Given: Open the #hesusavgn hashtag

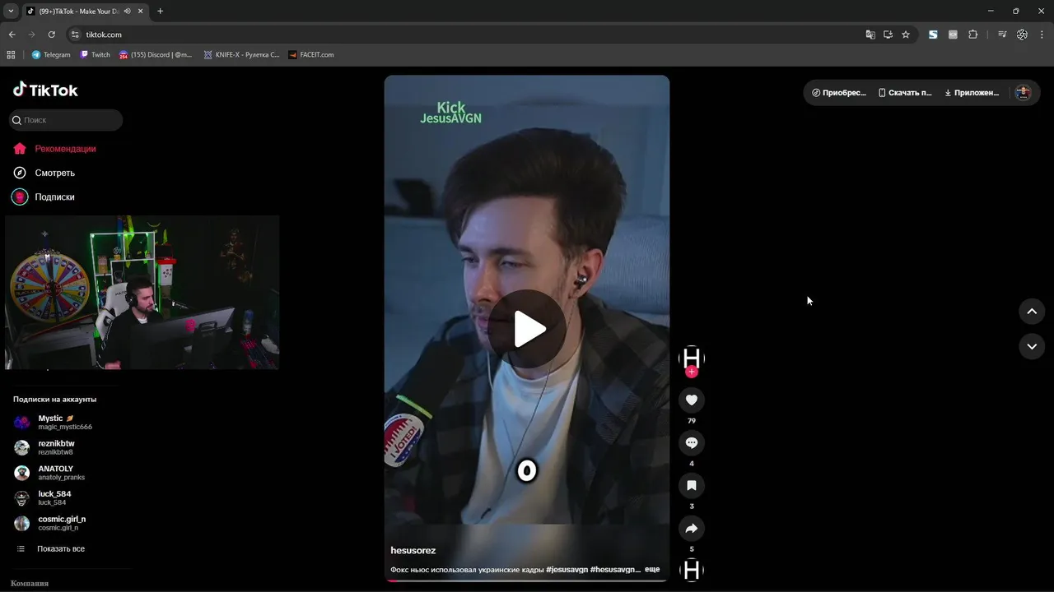Looking at the screenshot, I should [x=615, y=569].
